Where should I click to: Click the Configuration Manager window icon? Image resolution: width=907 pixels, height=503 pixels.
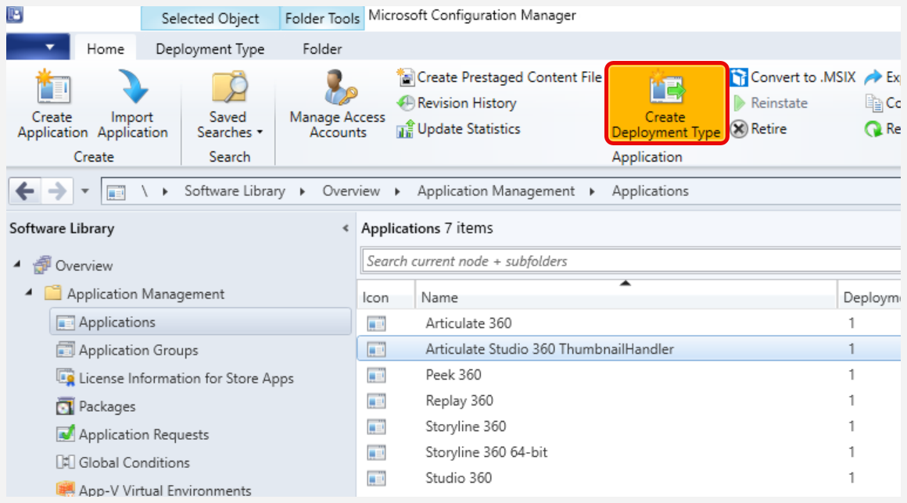click(x=15, y=14)
